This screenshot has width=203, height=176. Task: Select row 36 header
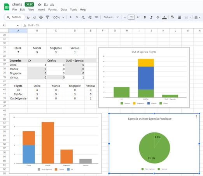pyautogui.click(x=4, y=60)
